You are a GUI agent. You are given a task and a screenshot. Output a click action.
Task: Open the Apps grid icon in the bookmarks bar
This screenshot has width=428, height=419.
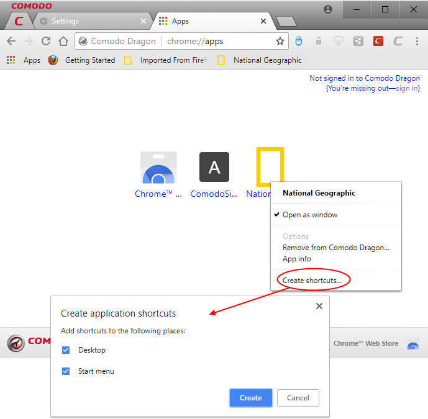[11, 60]
